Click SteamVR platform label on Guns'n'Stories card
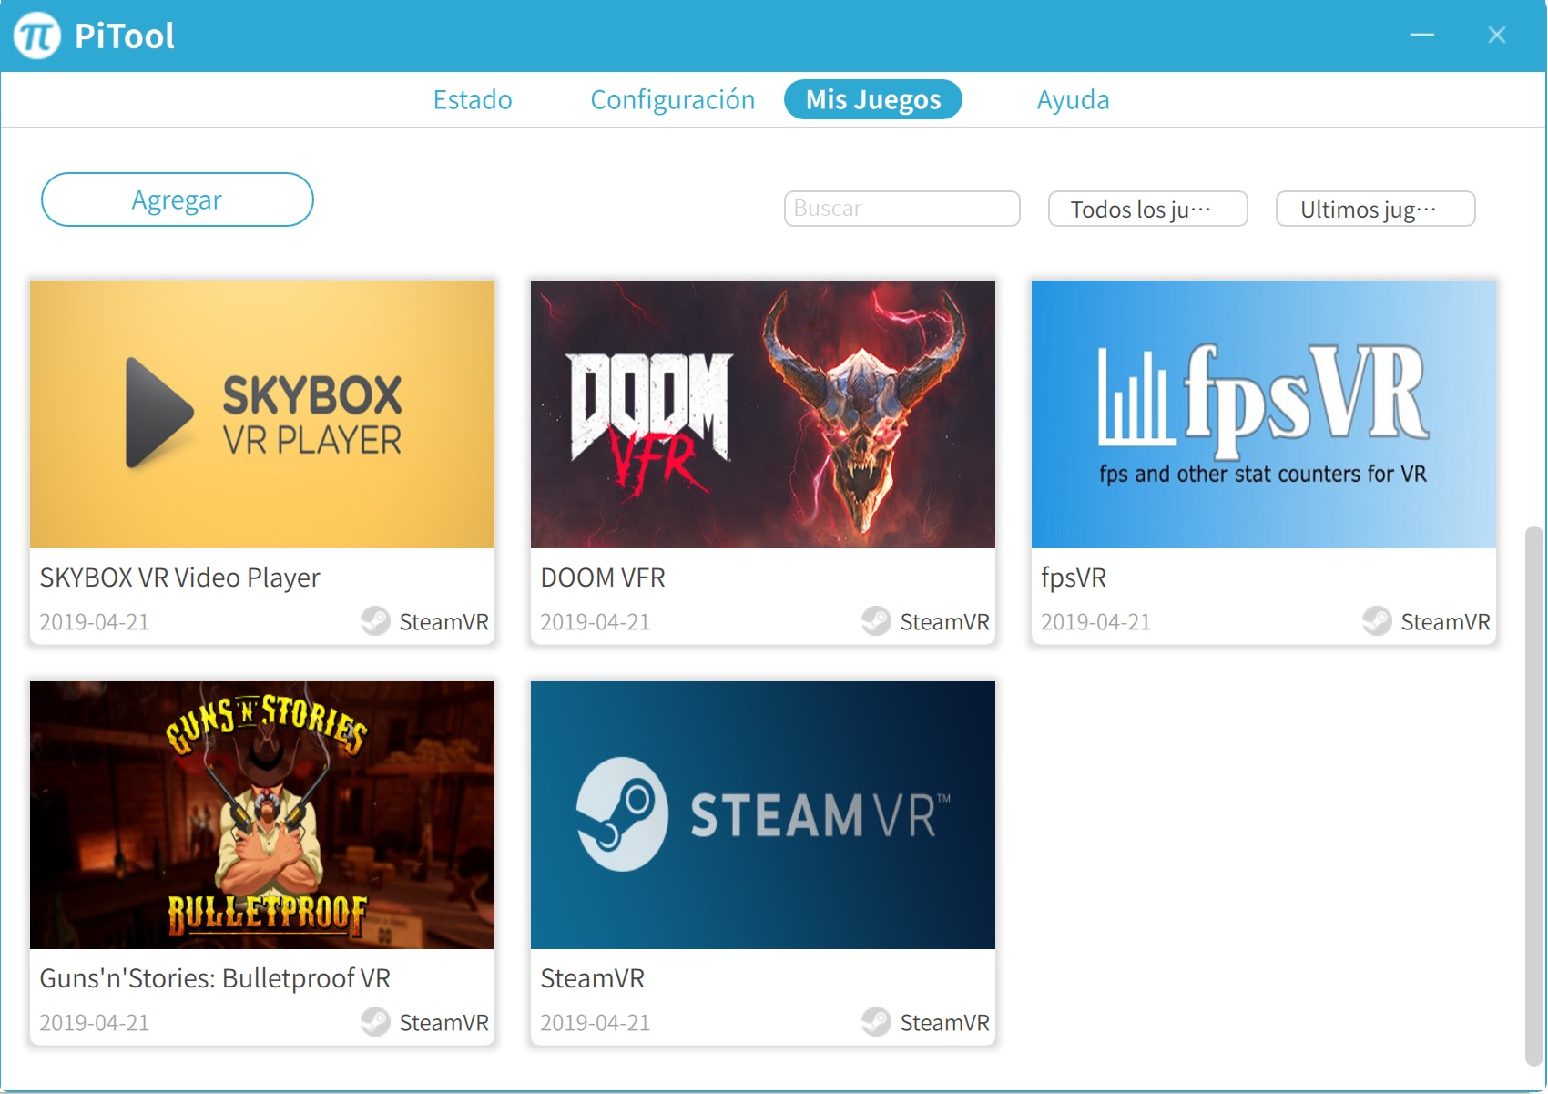This screenshot has height=1094, width=1548. 444,1023
